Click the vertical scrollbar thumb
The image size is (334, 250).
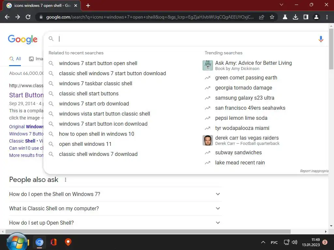click(x=331, y=49)
